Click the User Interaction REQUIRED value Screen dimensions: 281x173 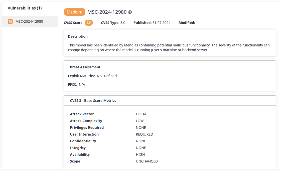144,134
